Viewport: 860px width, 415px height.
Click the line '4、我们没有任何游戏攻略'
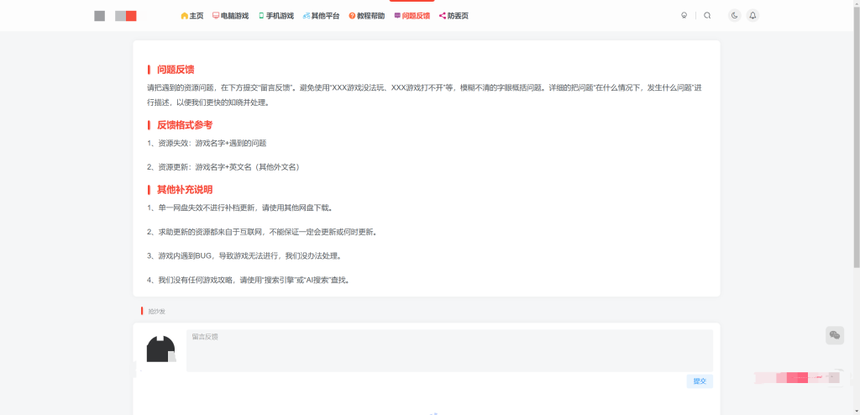coord(249,280)
